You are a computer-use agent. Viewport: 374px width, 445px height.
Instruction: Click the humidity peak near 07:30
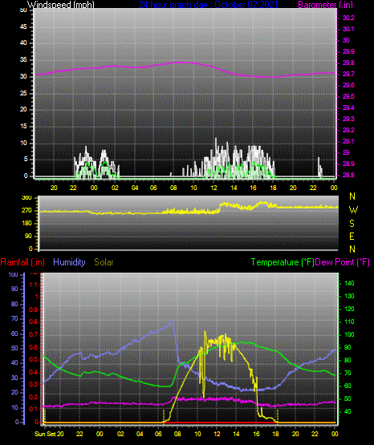(x=172, y=321)
